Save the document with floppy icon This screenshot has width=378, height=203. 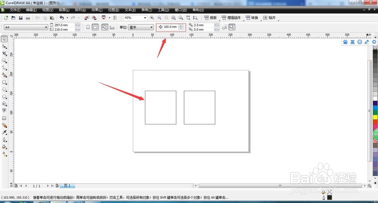click(21, 18)
